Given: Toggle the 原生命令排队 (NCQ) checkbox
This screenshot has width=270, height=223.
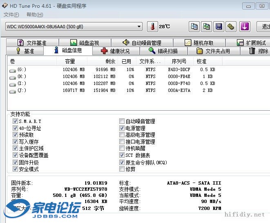Looking at the screenshot, I should click(122, 162).
